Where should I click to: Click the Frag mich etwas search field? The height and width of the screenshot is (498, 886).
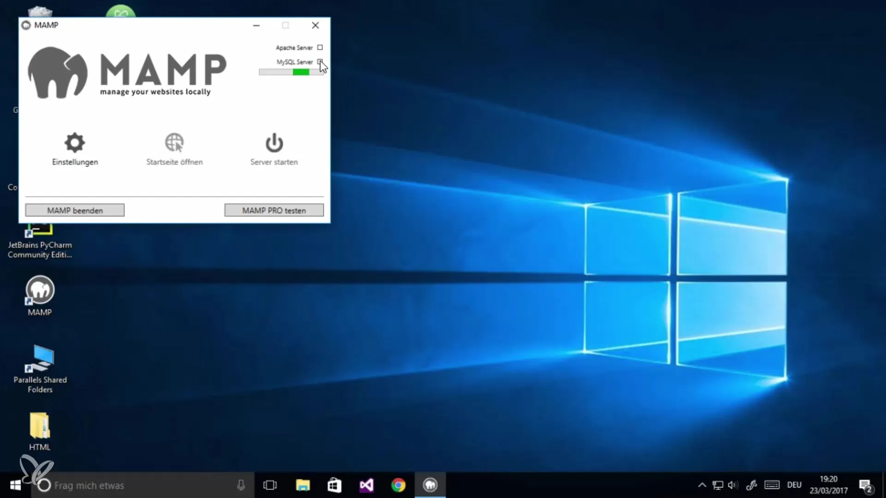click(143, 485)
